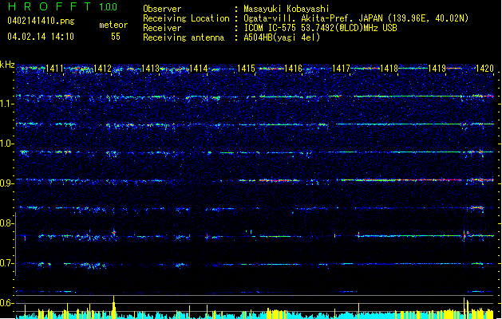Click the meteor count label

[113, 25]
